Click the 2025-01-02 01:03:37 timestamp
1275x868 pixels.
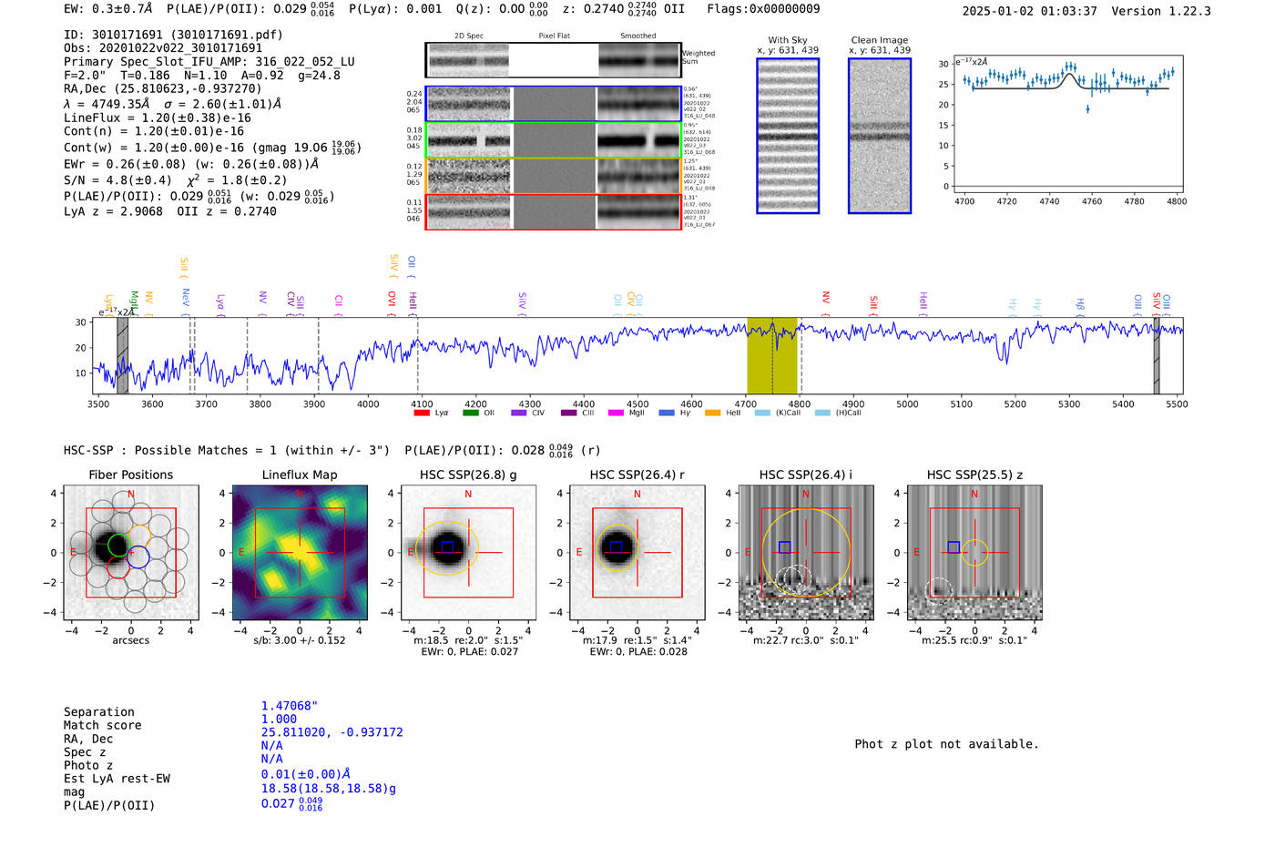[x=1030, y=11]
